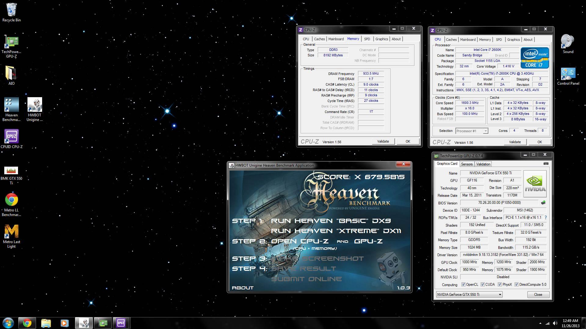Click OK in memory CPU-Z window
Screen dimensions: 586x329
coord(408,141)
